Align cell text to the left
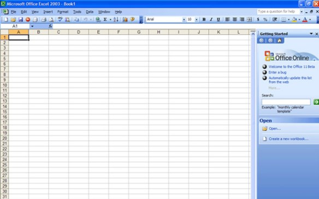Viewport: 319px width, 199px height. (227, 19)
